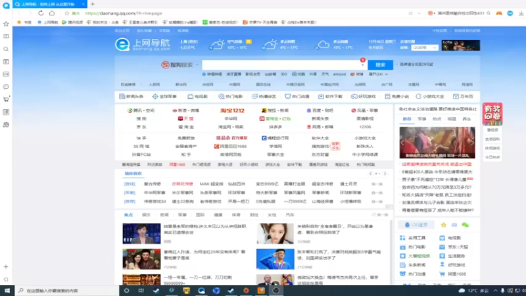The image size is (526, 296).
Task: Click sidebar plus add icon
Action: click(x=6, y=267)
